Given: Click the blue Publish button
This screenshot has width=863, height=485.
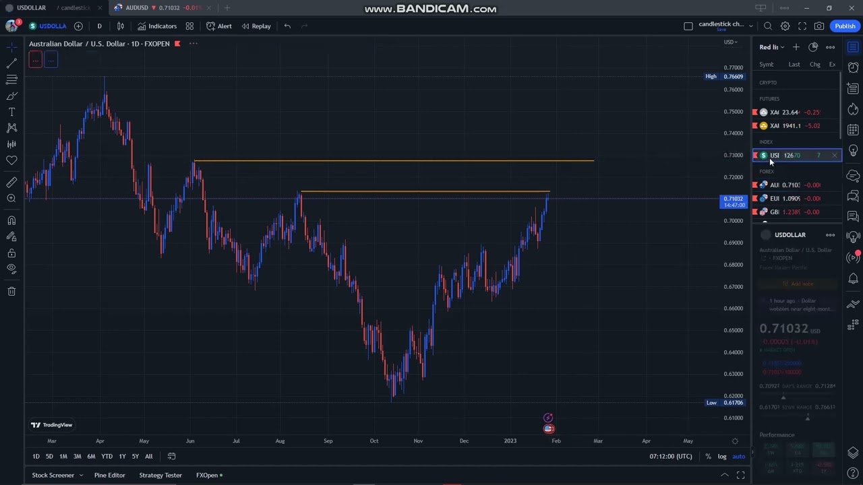Looking at the screenshot, I should click(845, 26).
